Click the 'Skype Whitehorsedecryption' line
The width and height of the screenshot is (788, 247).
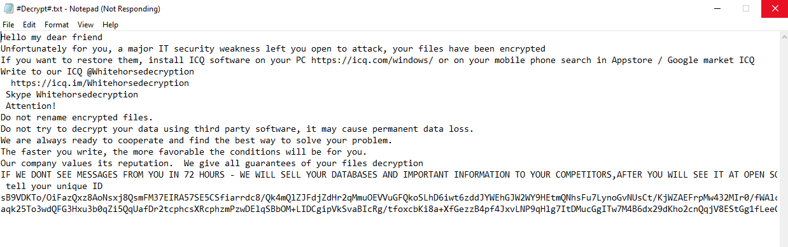pos(72,95)
